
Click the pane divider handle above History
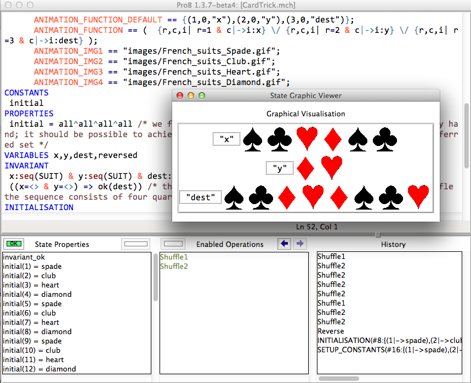pos(377,234)
